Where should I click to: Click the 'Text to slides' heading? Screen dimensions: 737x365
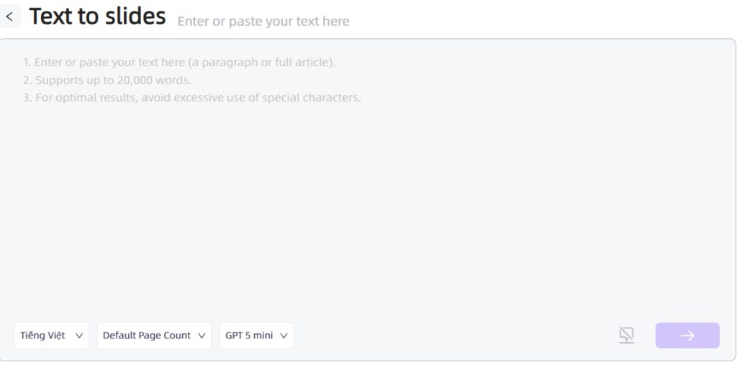[97, 16]
